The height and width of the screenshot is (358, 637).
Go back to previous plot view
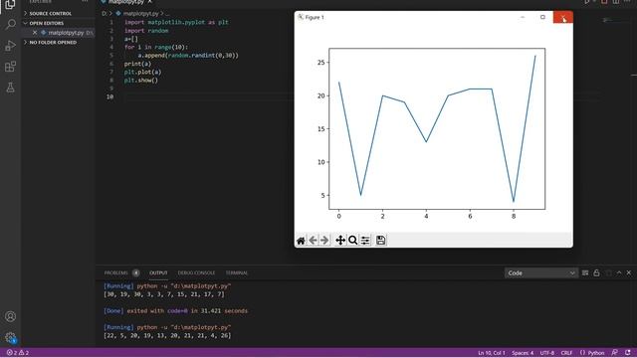pyautogui.click(x=313, y=241)
